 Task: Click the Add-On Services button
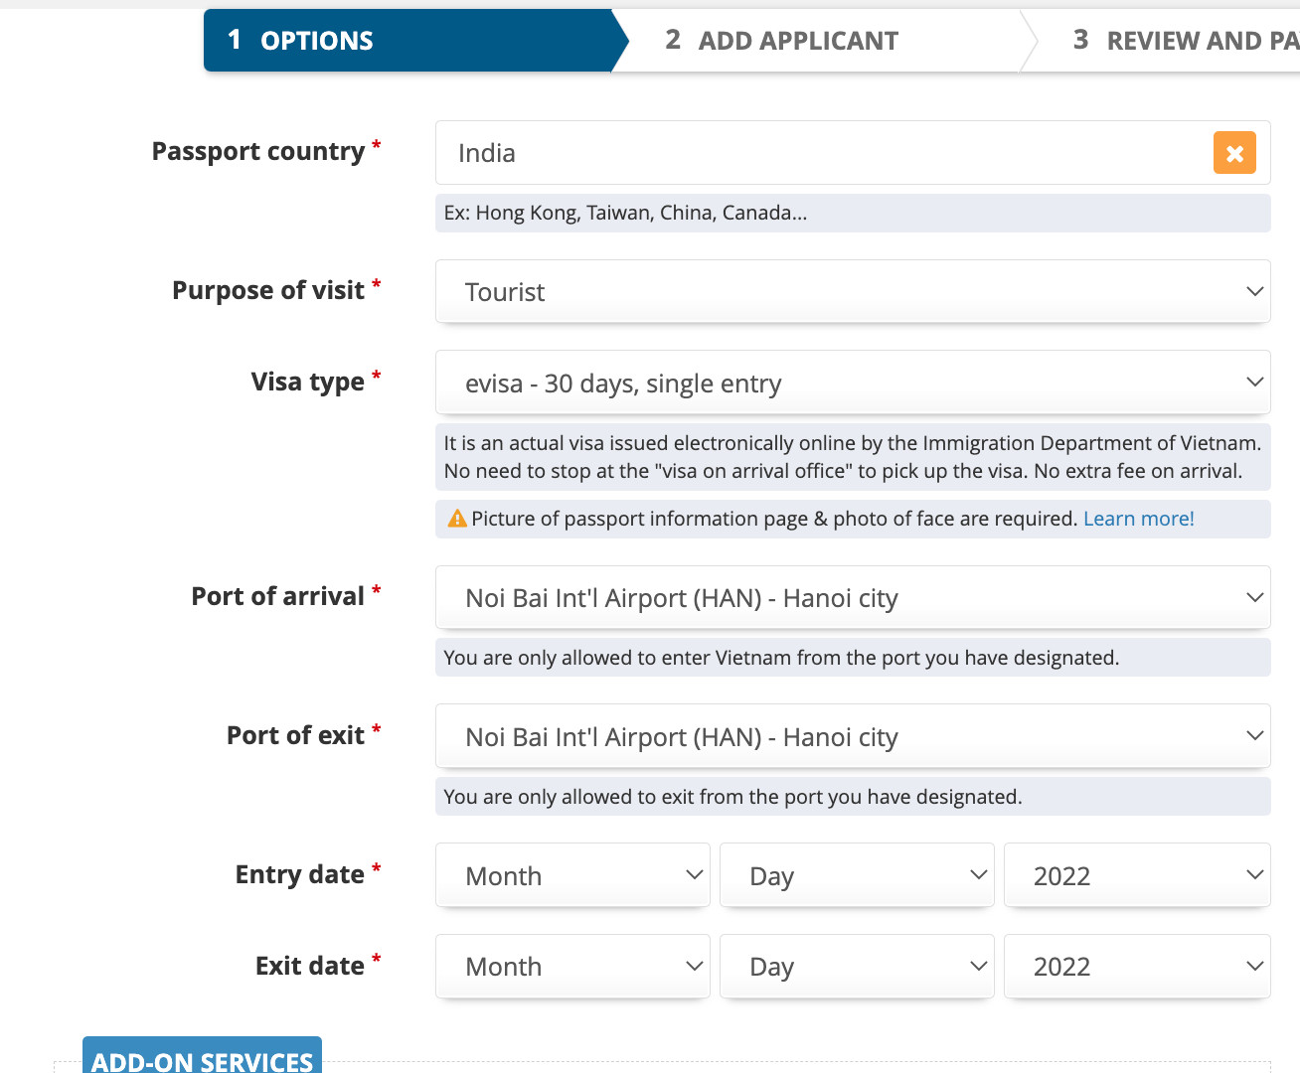click(x=202, y=1057)
